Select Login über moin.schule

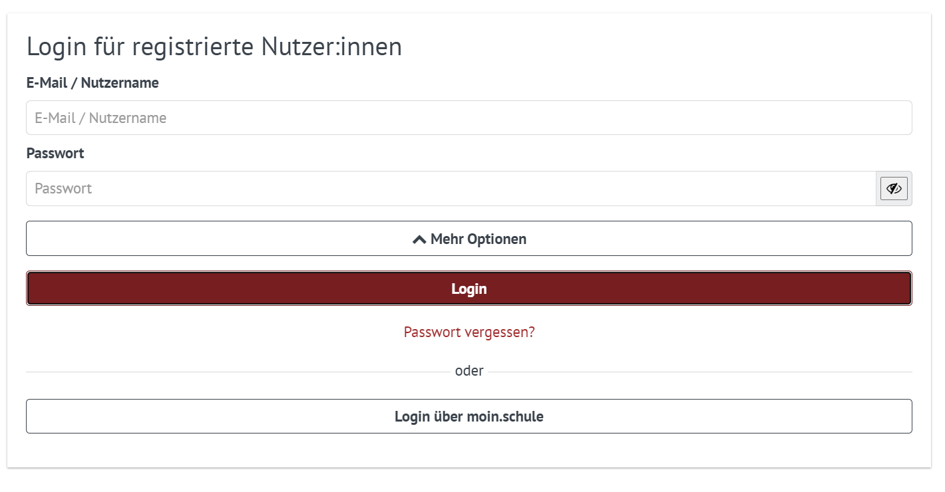click(x=469, y=416)
